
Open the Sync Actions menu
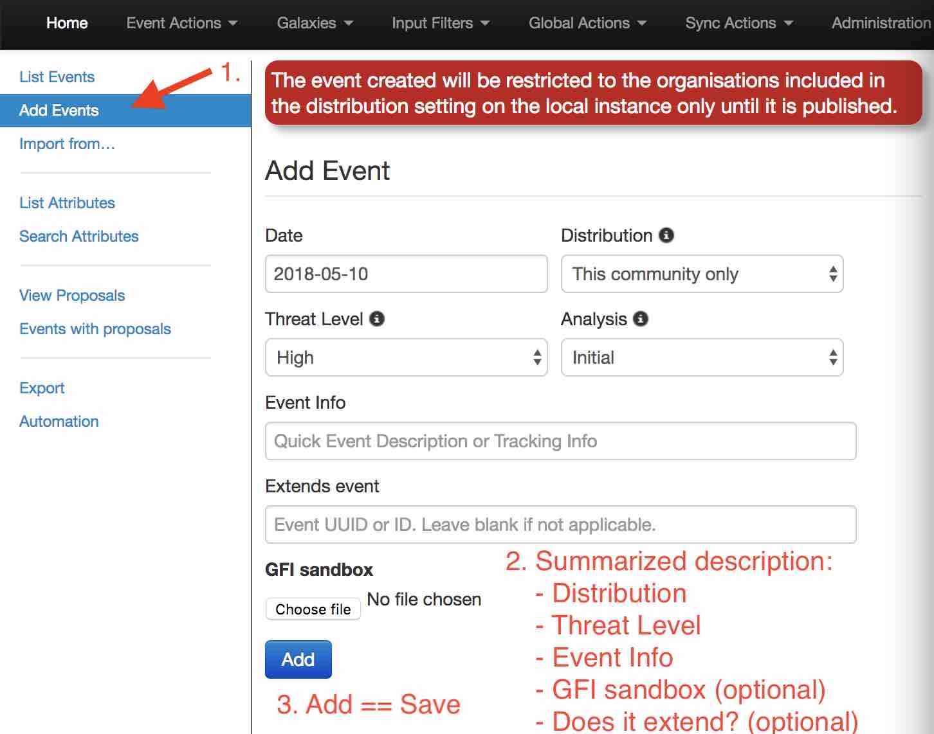point(738,22)
